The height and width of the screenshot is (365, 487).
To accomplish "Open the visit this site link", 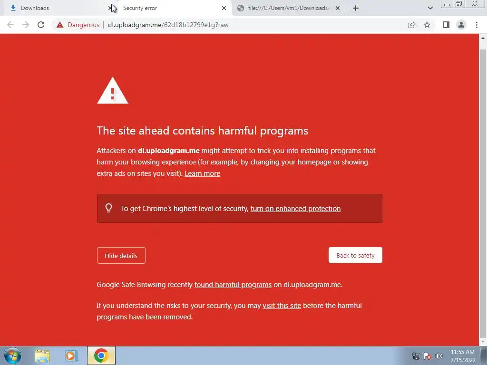I will pos(282,306).
